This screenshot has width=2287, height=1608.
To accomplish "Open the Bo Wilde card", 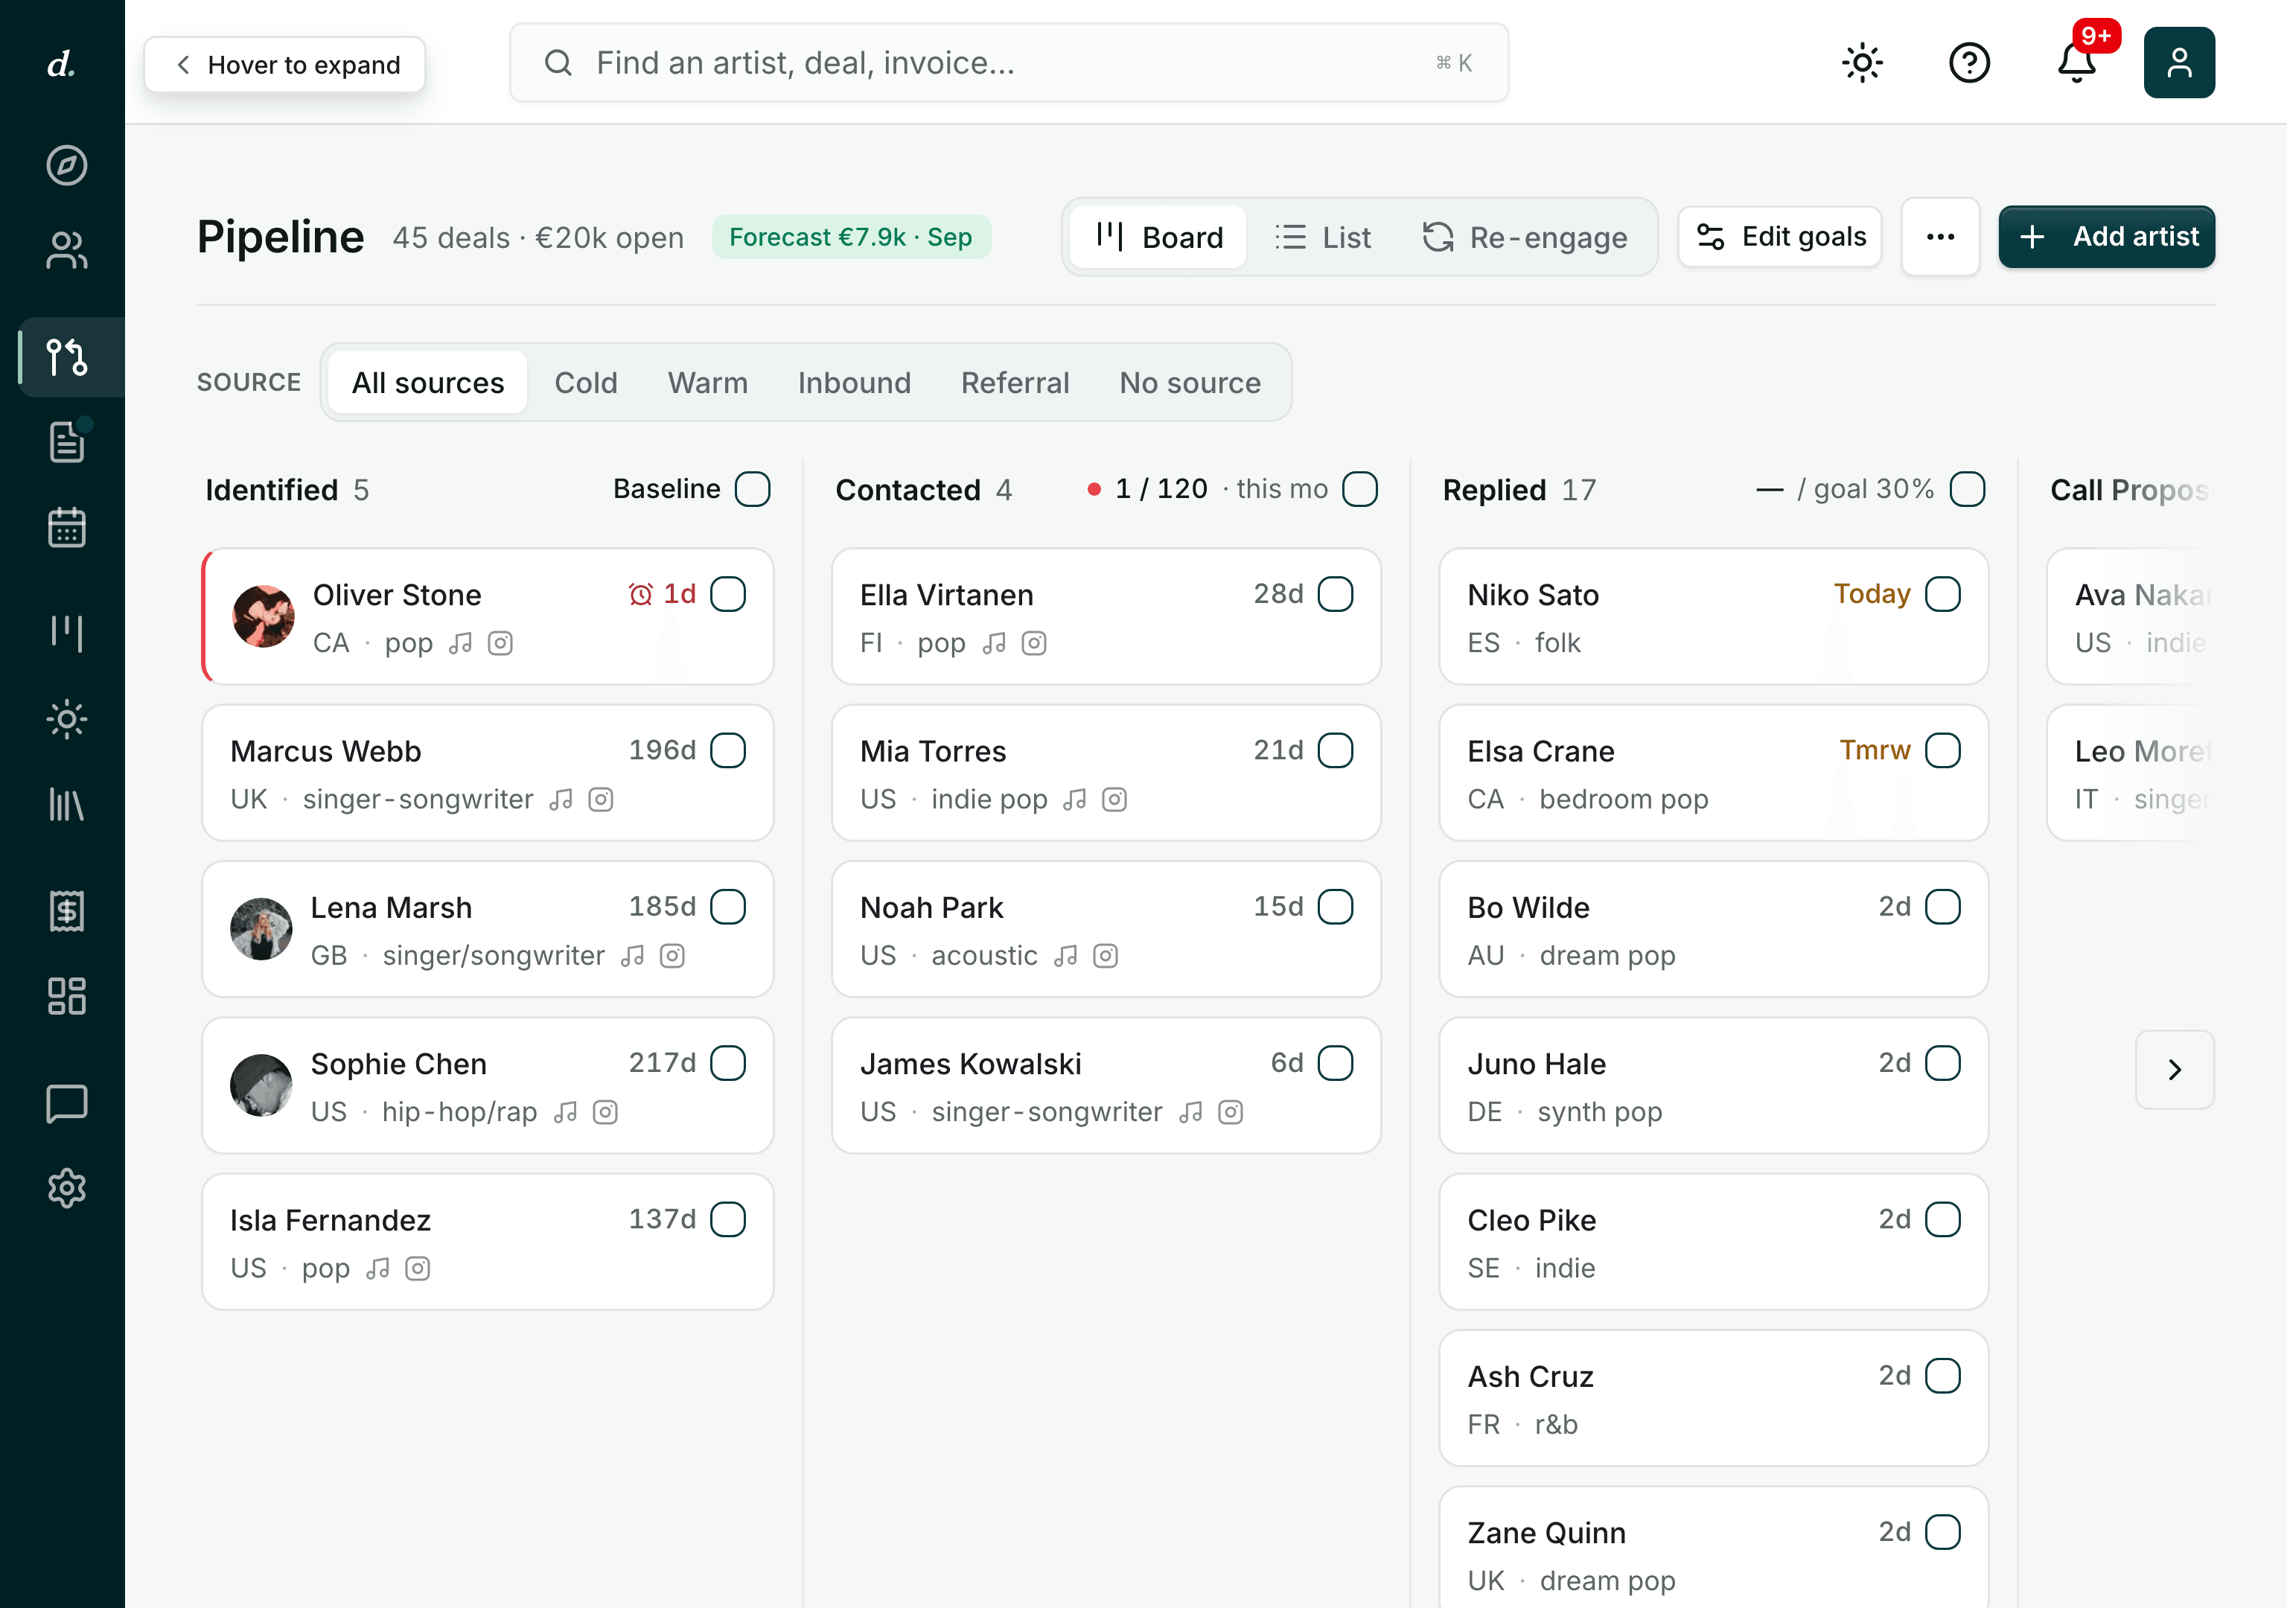I will tap(1713, 930).
